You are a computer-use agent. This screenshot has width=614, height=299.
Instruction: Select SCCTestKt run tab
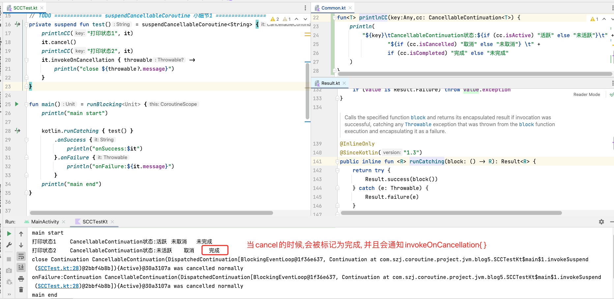(x=95, y=222)
